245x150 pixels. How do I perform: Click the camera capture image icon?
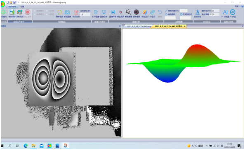pyautogui.click(x=67, y=12)
